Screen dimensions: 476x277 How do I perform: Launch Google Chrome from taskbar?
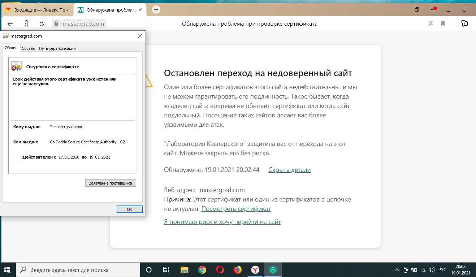coord(202,270)
